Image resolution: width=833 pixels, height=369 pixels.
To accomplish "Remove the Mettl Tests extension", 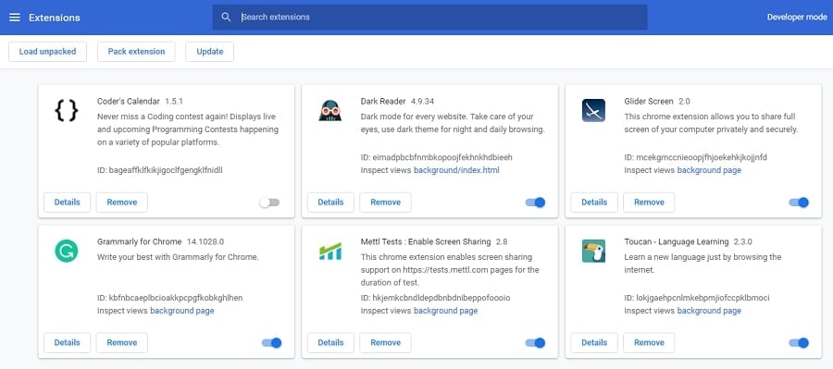I will 385,343.
